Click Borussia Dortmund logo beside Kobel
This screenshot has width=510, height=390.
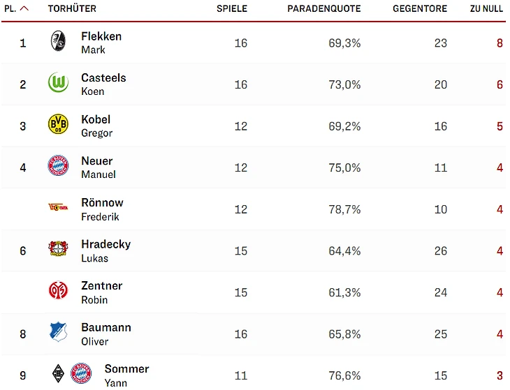(58, 125)
